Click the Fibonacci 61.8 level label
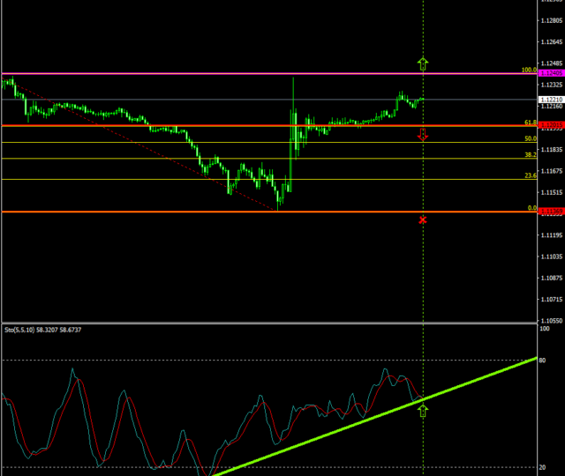The width and height of the screenshot is (565, 476). point(530,123)
